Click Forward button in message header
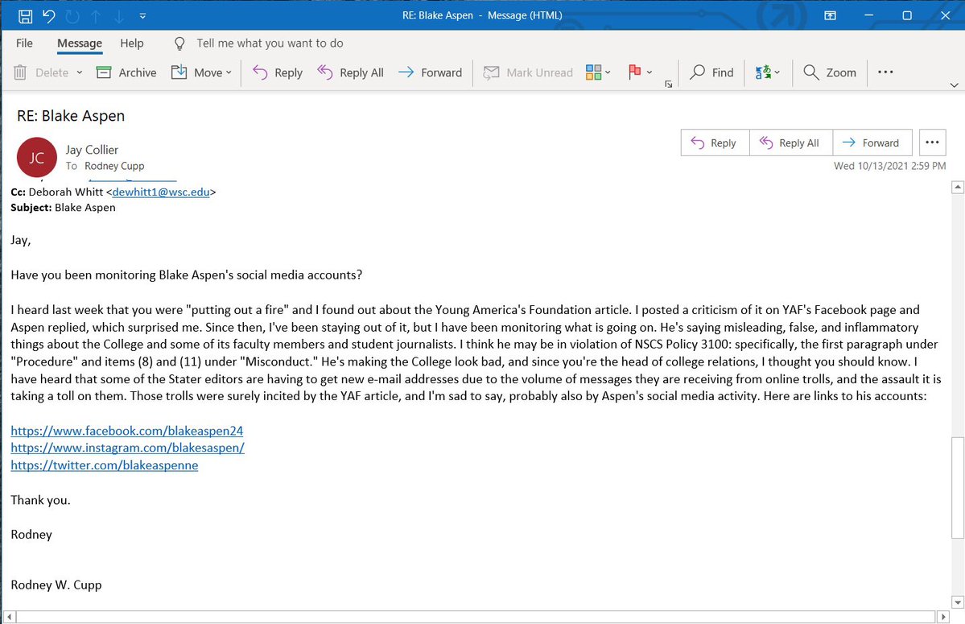The image size is (965, 624). coord(872,143)
